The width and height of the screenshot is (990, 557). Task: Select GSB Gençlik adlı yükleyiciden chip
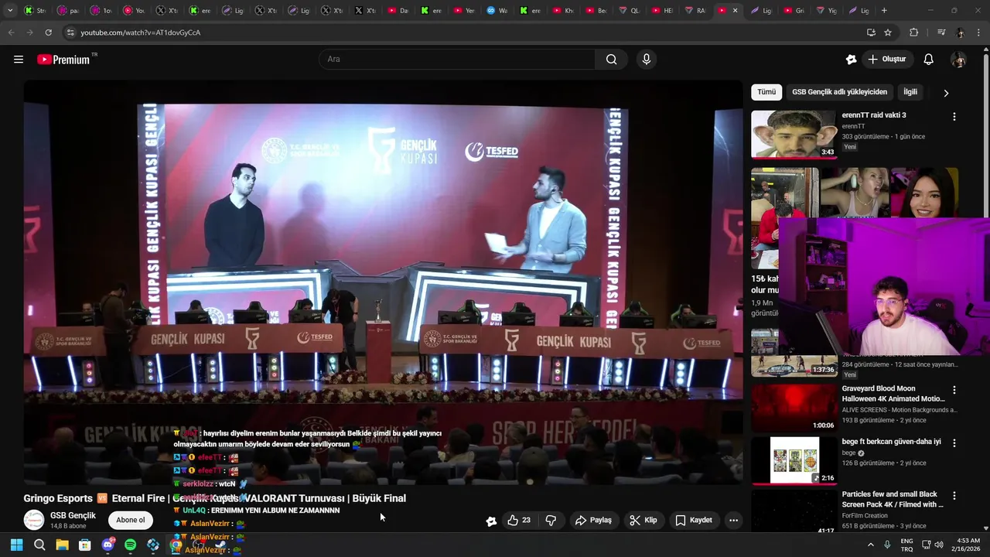click(x=839, y=92)
